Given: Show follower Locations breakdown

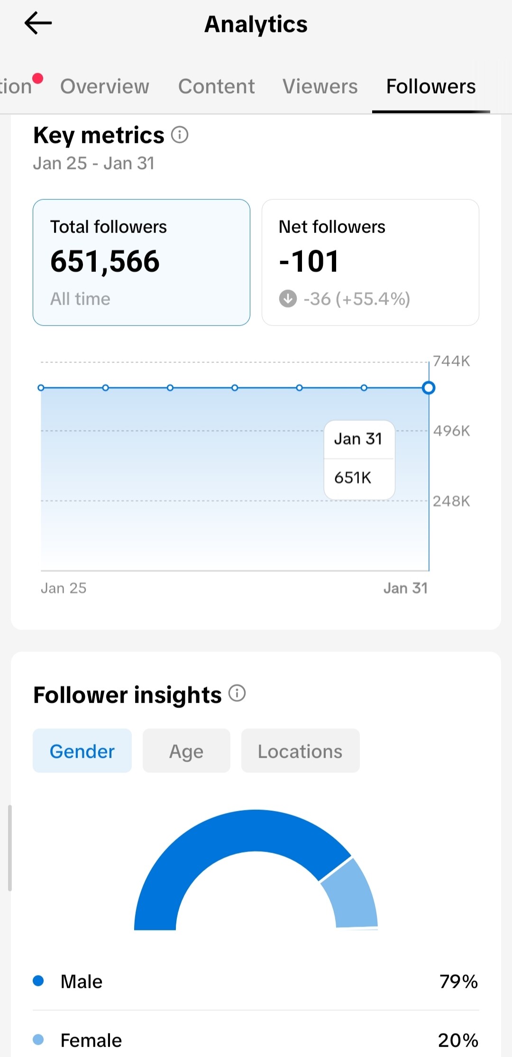Looking at the screenshot, I should (x=300, y=751).
